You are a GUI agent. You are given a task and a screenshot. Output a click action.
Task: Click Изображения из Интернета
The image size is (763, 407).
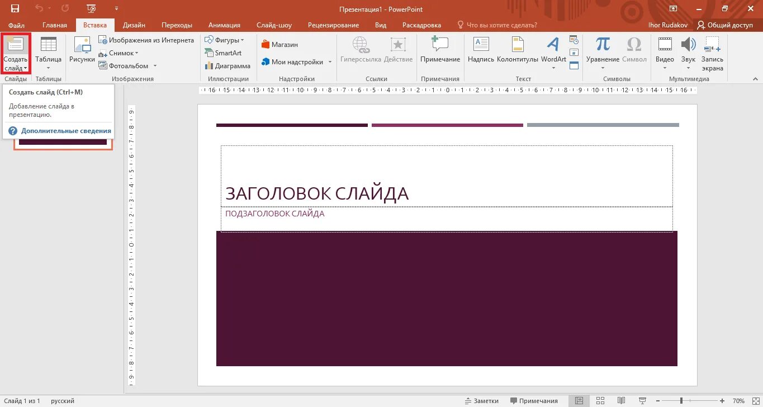(x=146, y=40)
